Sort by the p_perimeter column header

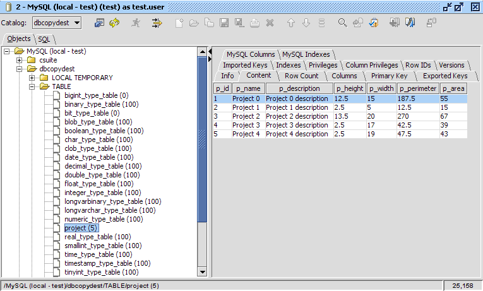pyautogui.click(x=417, y=88)
